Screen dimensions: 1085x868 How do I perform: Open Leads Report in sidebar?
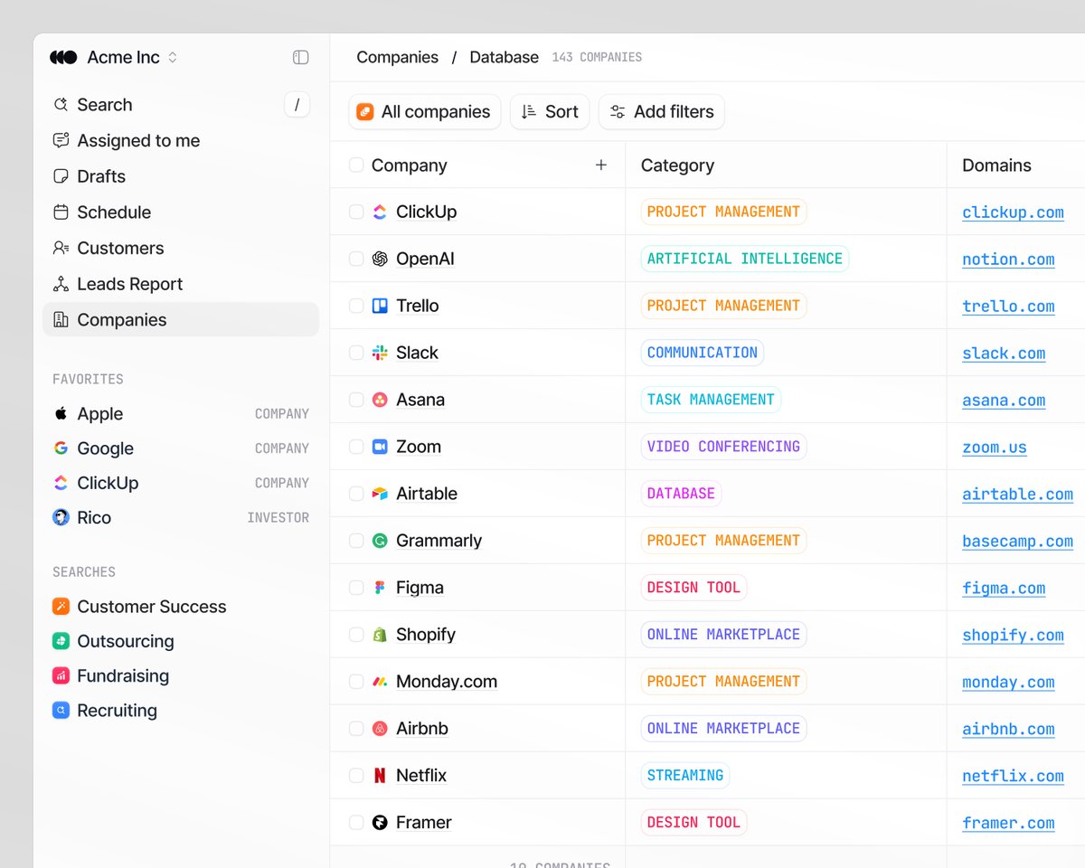tap(181, 284)
